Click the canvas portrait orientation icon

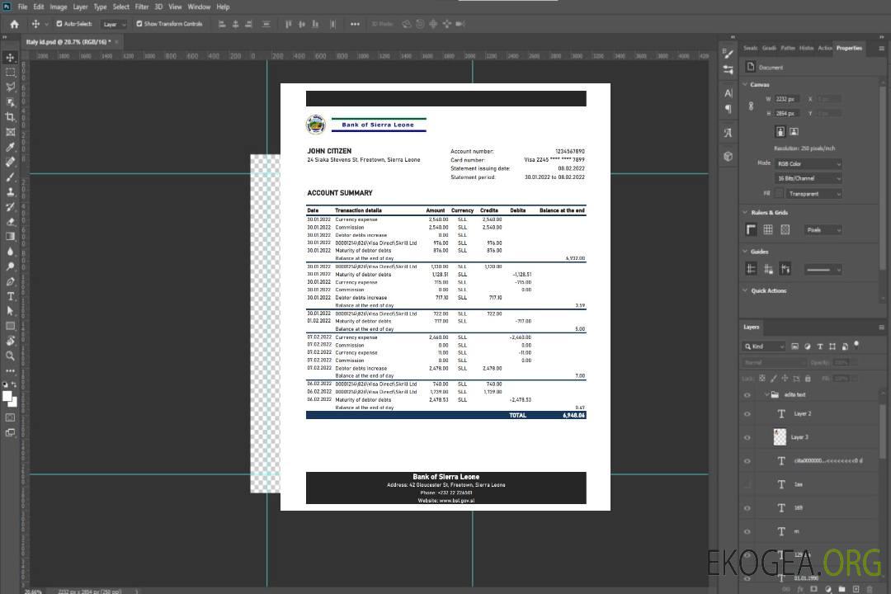pos(780,132)
